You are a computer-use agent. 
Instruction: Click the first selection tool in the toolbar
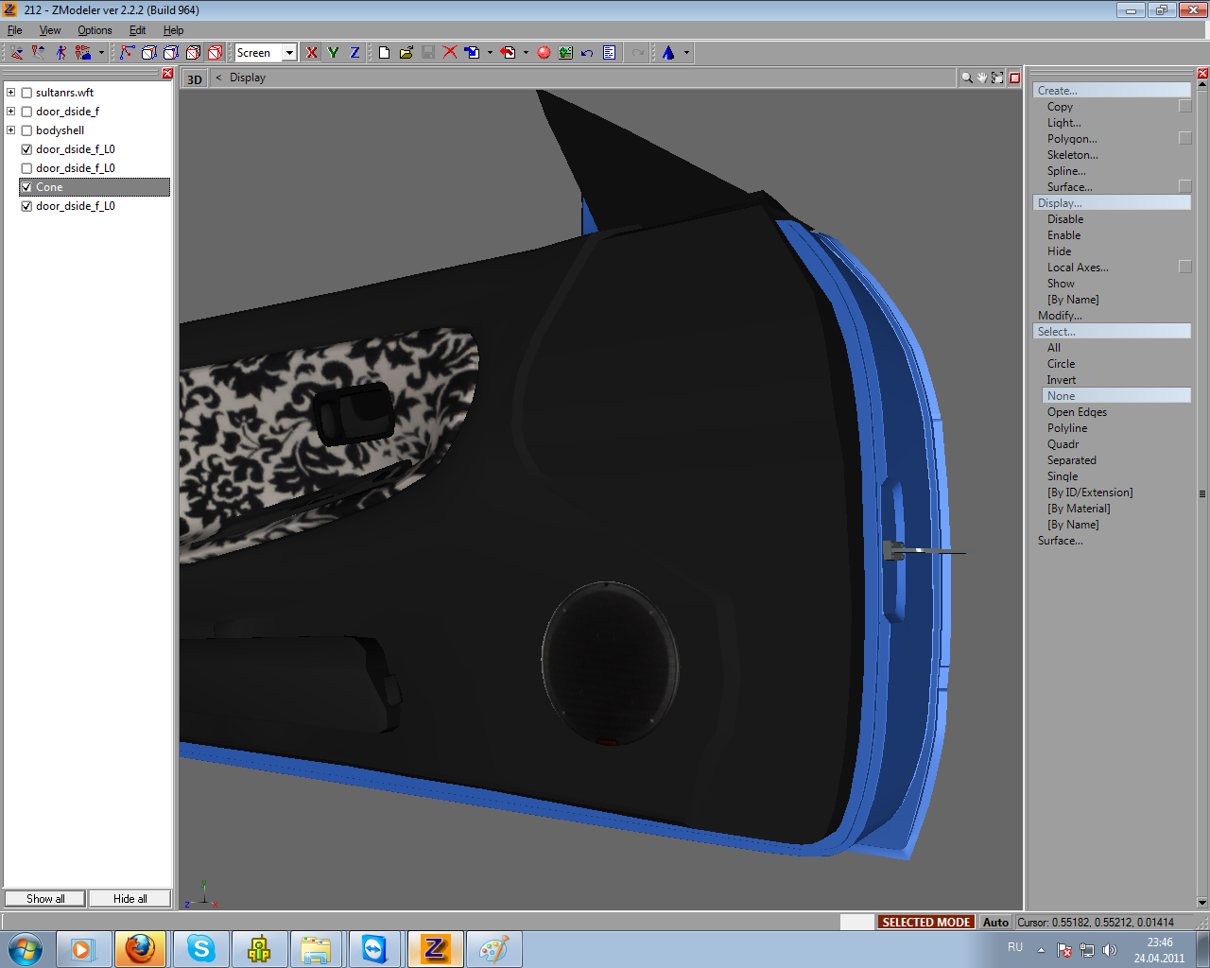pyautogui.click(x=17, y=53)
